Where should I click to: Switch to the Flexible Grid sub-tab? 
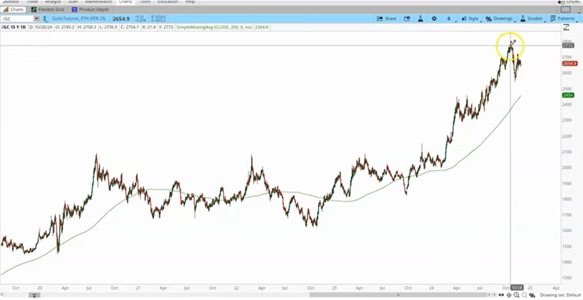coord(48,10)
